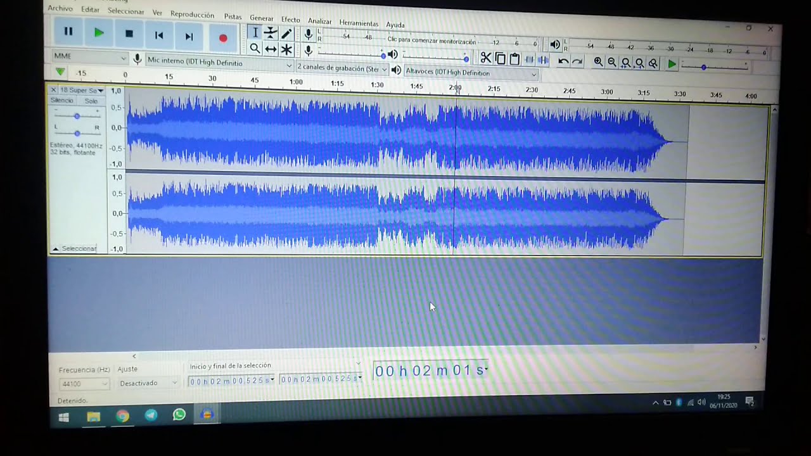Copy selection with the Copy icon
The height and width of the screenshot is (456, 811).
tap(500, 59)
